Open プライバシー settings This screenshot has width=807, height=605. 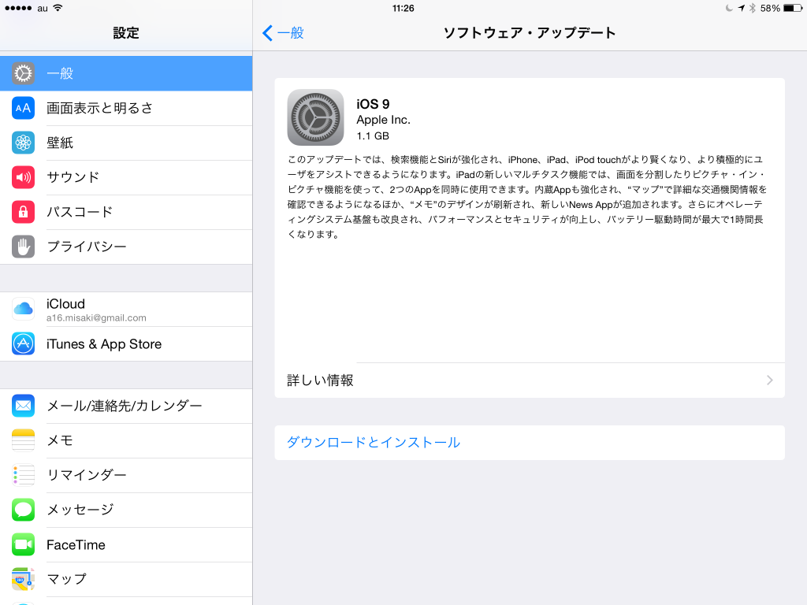point(126,247)
